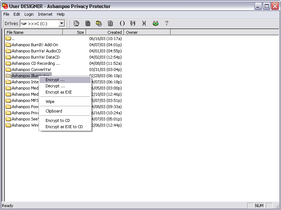This screenshot has height=210, width=281.
Task: Open the Help menu
Action: tap(60, 14)
